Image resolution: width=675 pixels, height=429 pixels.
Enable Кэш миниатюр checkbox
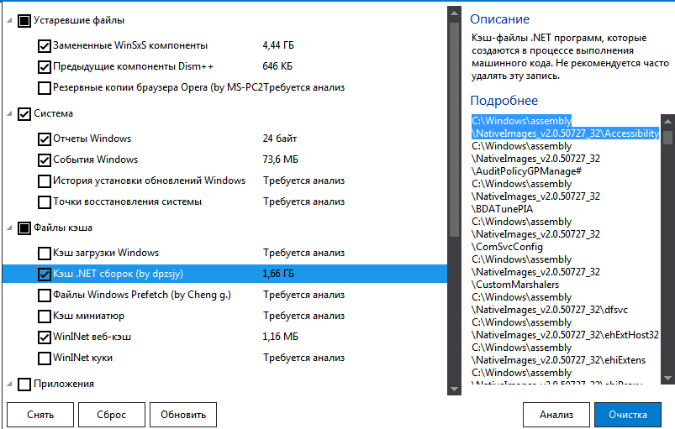[45, 316]
